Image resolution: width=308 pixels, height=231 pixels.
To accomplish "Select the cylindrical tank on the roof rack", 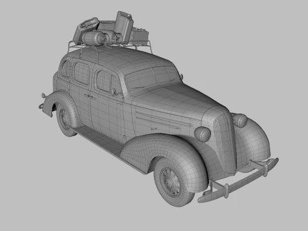I will [95, 38].
